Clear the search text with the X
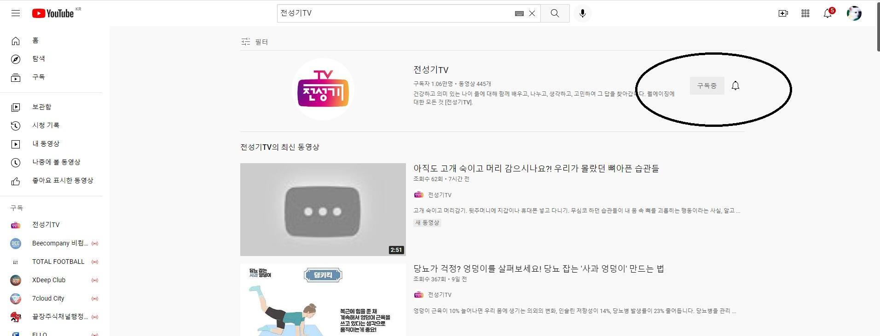The image size is (880, 336). [532, 13]
